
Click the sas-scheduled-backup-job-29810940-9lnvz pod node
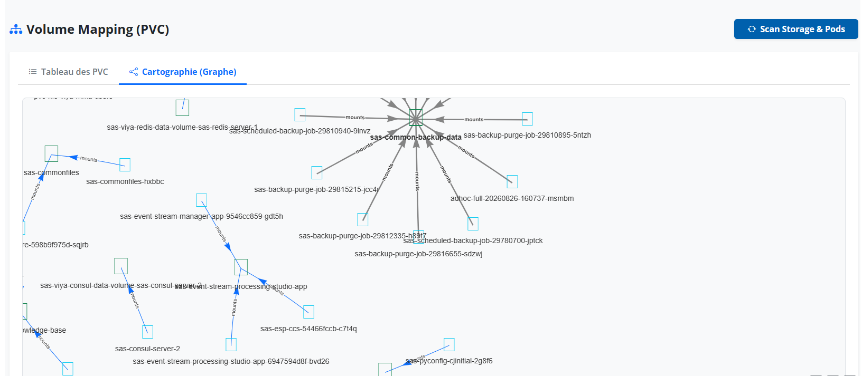300,114
